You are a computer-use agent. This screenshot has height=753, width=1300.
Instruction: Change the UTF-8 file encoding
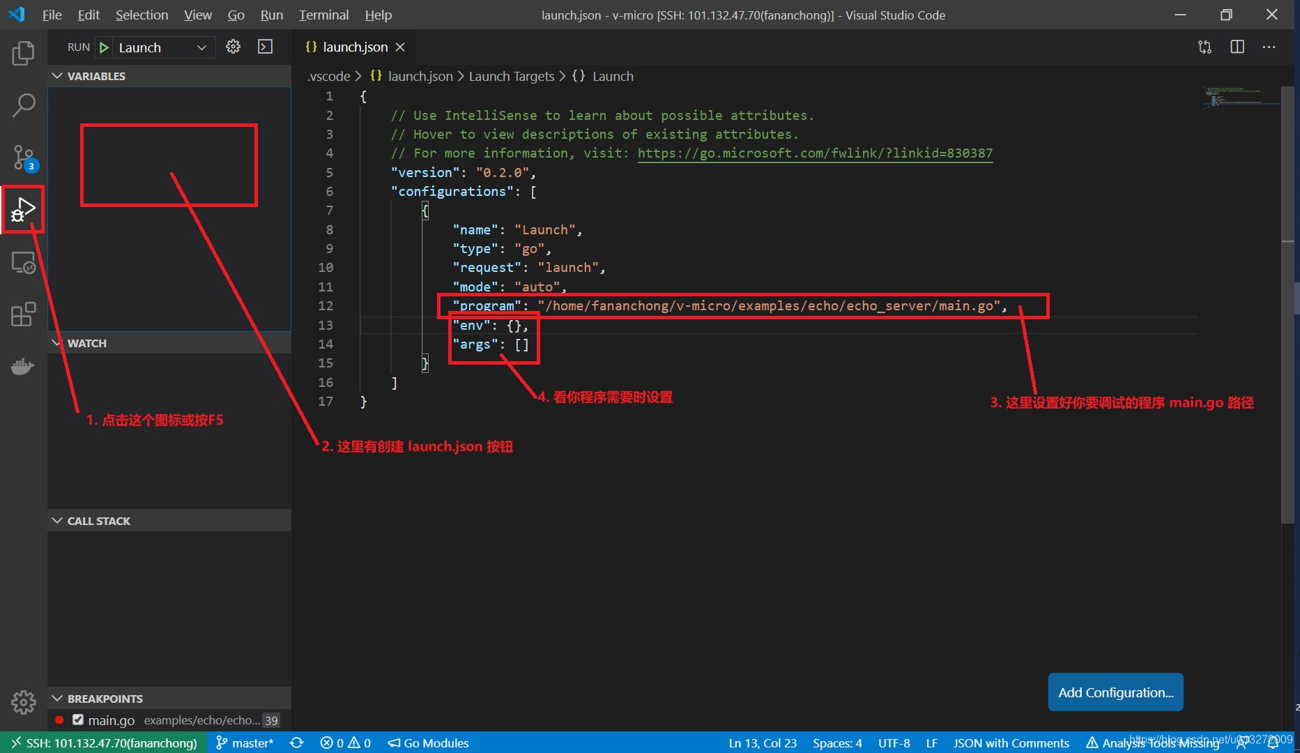tap(894, 743)
